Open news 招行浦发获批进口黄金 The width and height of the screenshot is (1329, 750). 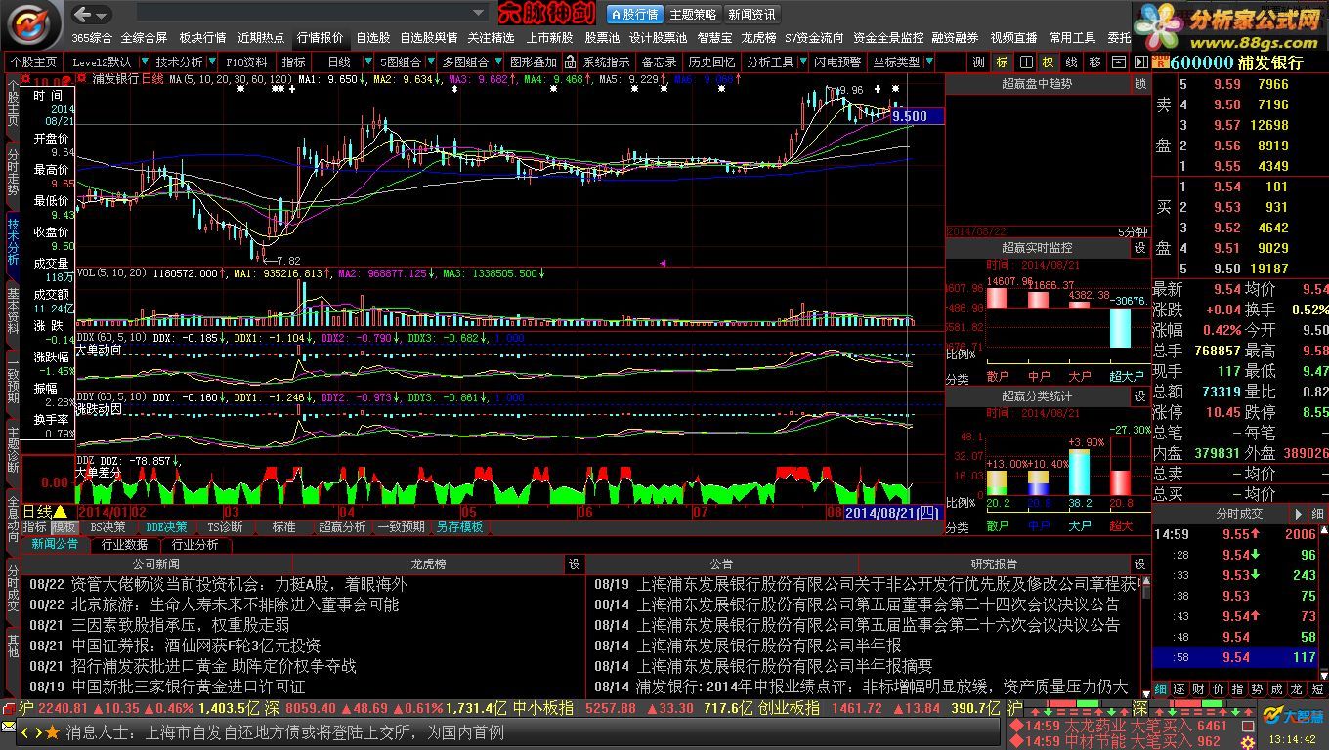[x=214, y=666]
